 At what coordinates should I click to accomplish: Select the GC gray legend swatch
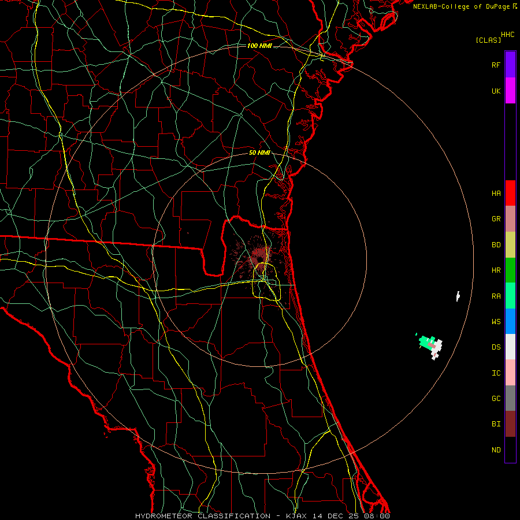[510, 398]
